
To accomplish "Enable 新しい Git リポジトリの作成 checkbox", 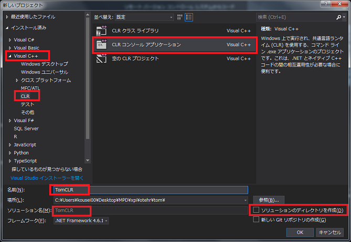I will point(256,219).
